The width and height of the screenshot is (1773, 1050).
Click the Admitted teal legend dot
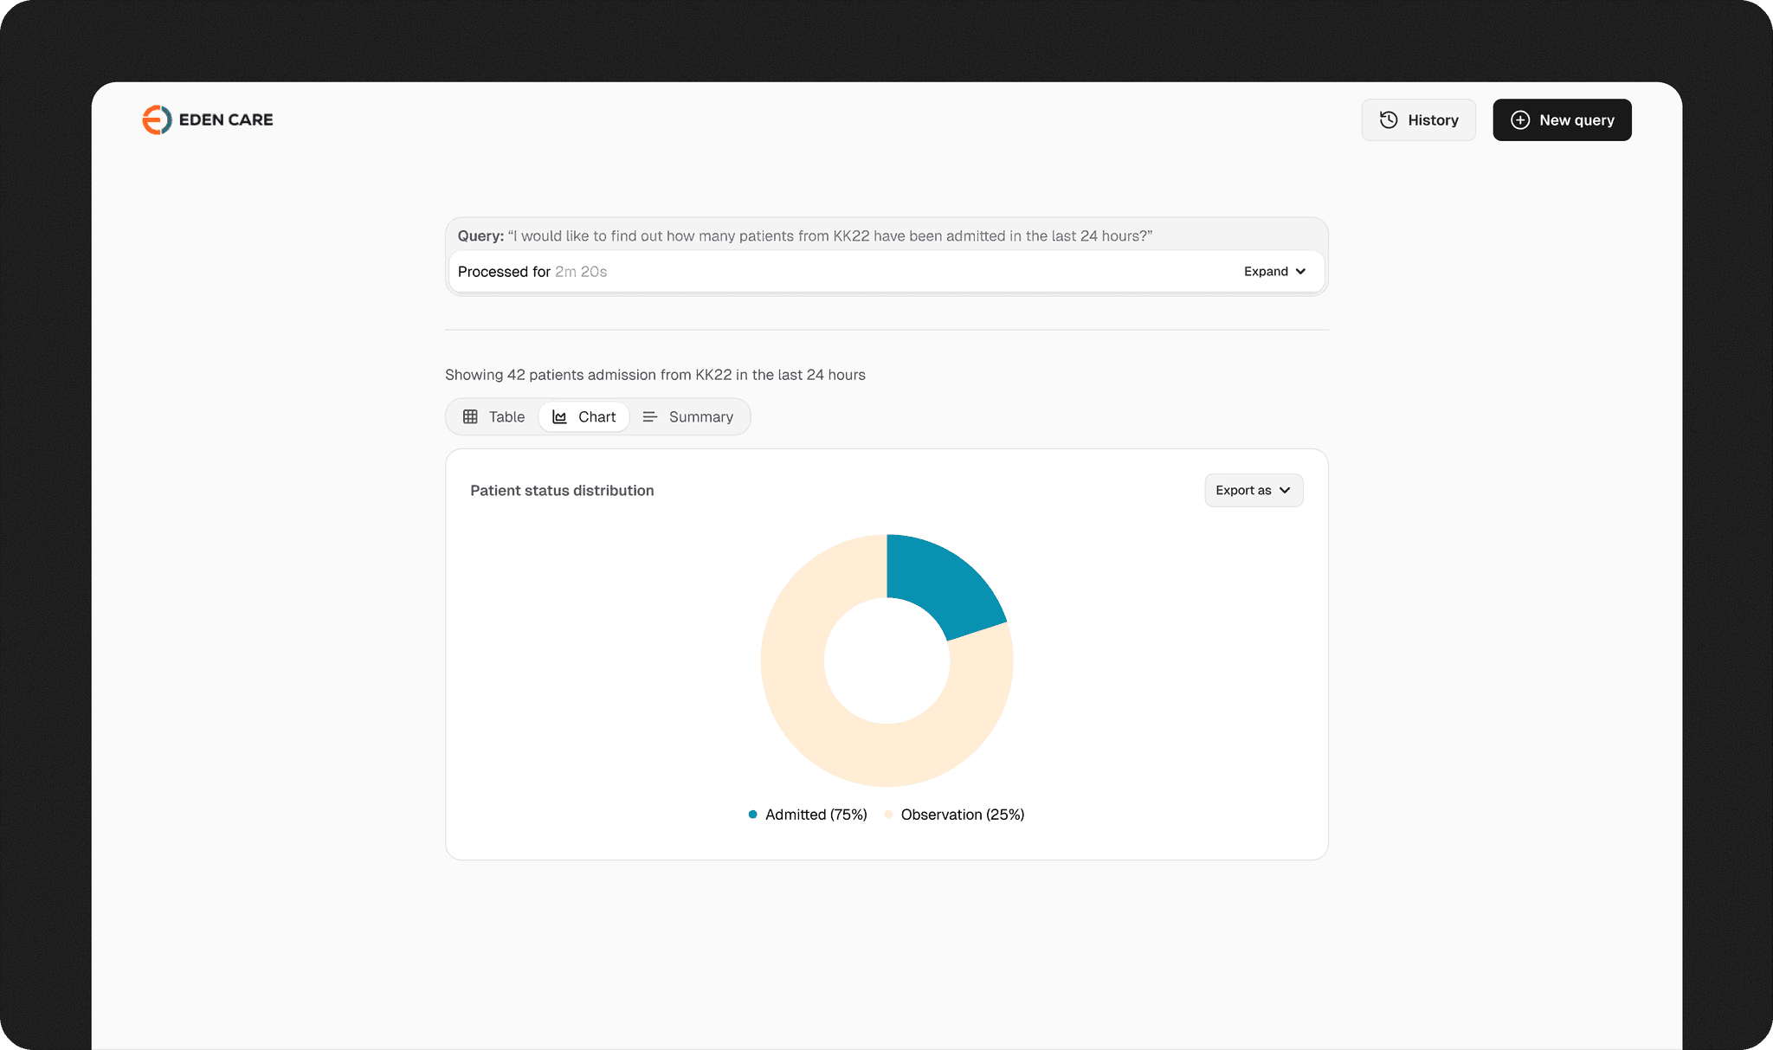[x=753, y=815]
